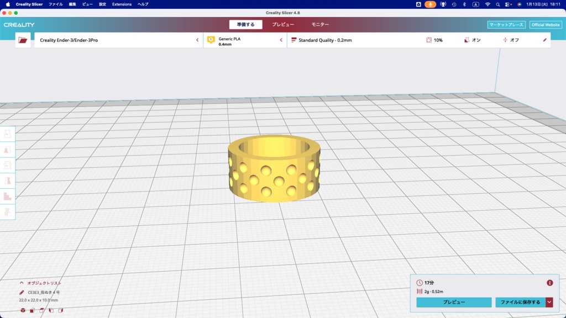Open the 編集 menu
The image size is (566, 318).
tap(72, 4)
